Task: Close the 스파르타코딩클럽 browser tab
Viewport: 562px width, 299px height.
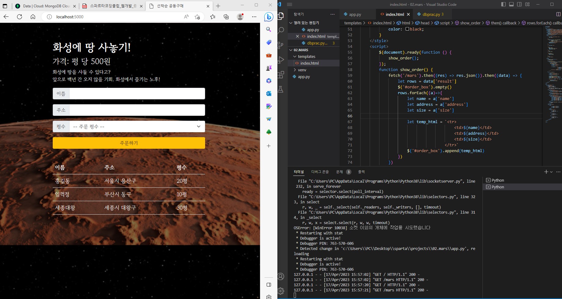Action: click(141, 6)
